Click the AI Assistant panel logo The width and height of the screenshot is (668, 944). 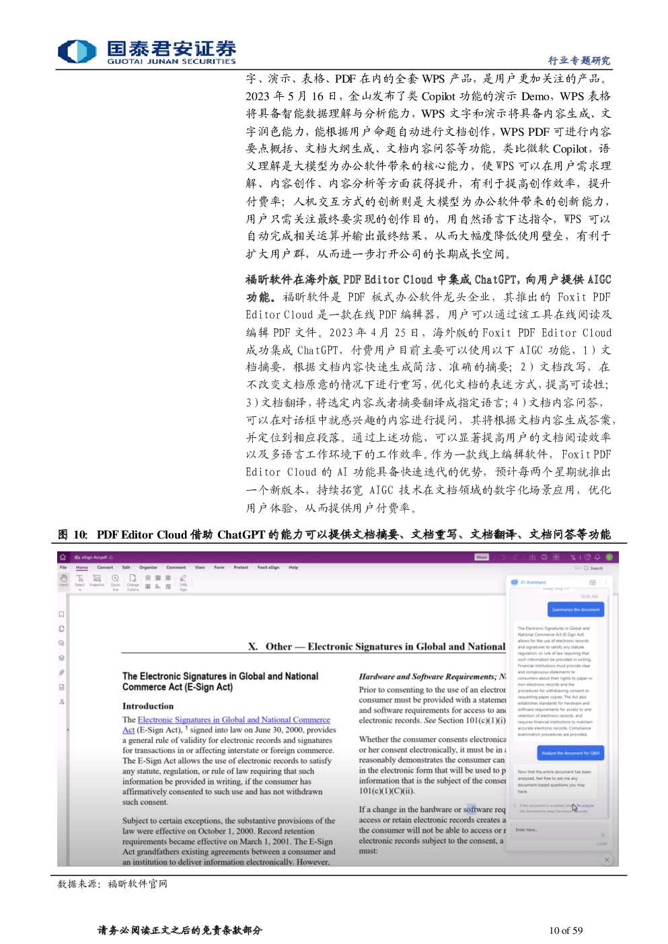coord(515,582)
